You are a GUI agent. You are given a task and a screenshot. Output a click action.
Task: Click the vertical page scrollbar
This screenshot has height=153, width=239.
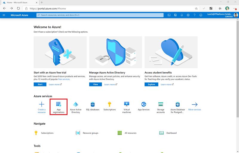(238, 69)
